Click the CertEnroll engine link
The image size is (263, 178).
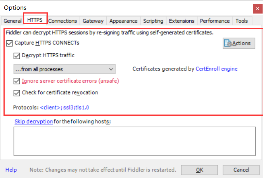216,69
